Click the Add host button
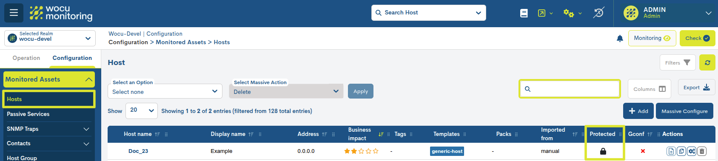This screenshot has height=161, width=718. pos(638,111)
